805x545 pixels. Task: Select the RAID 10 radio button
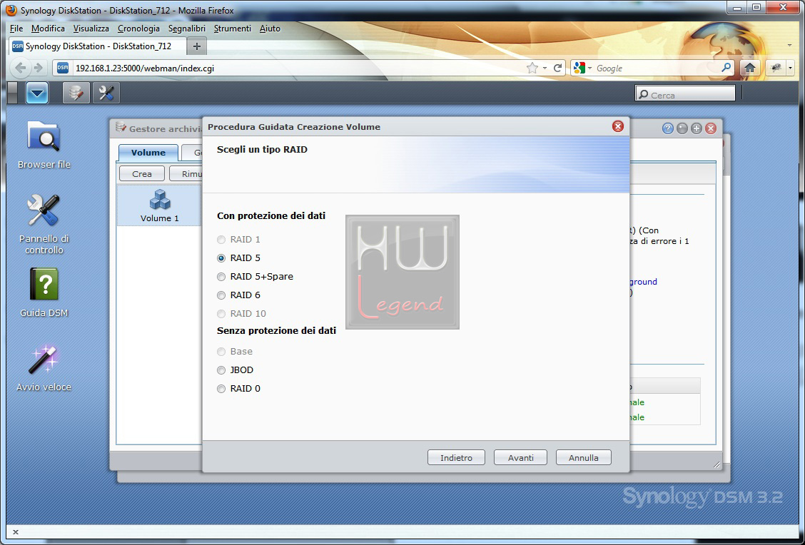[221, 314]
